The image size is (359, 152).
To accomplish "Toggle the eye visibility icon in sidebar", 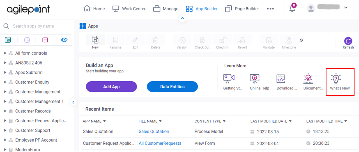I will tap(64, 40).
